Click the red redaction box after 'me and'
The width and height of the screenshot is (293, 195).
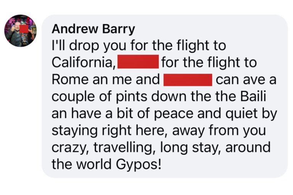coord(188,80)
